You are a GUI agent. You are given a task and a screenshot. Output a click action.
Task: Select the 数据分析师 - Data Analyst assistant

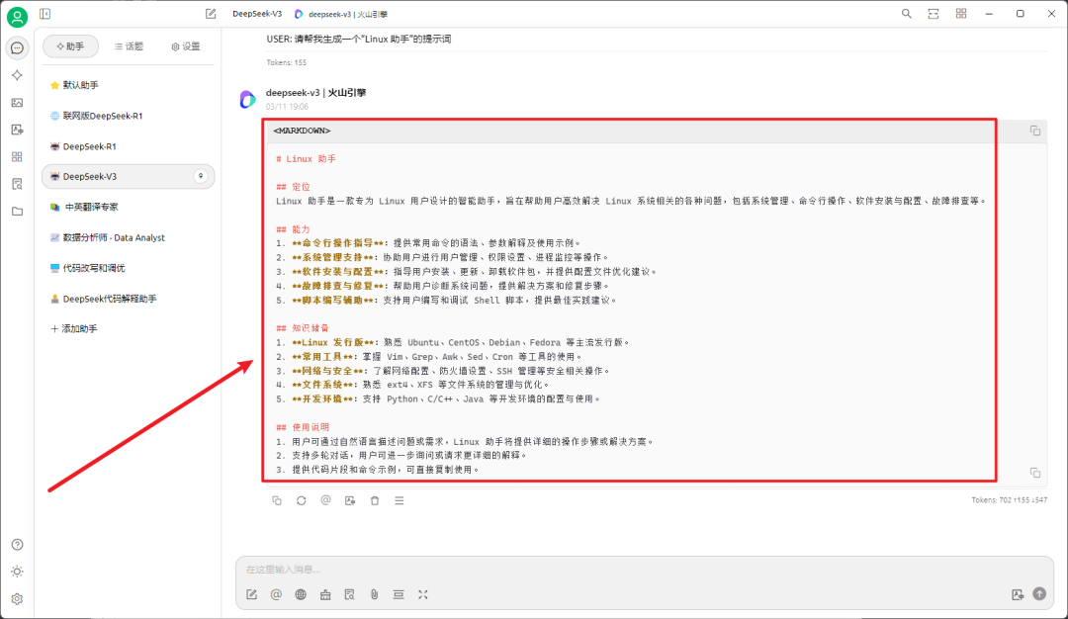(128, 237)
